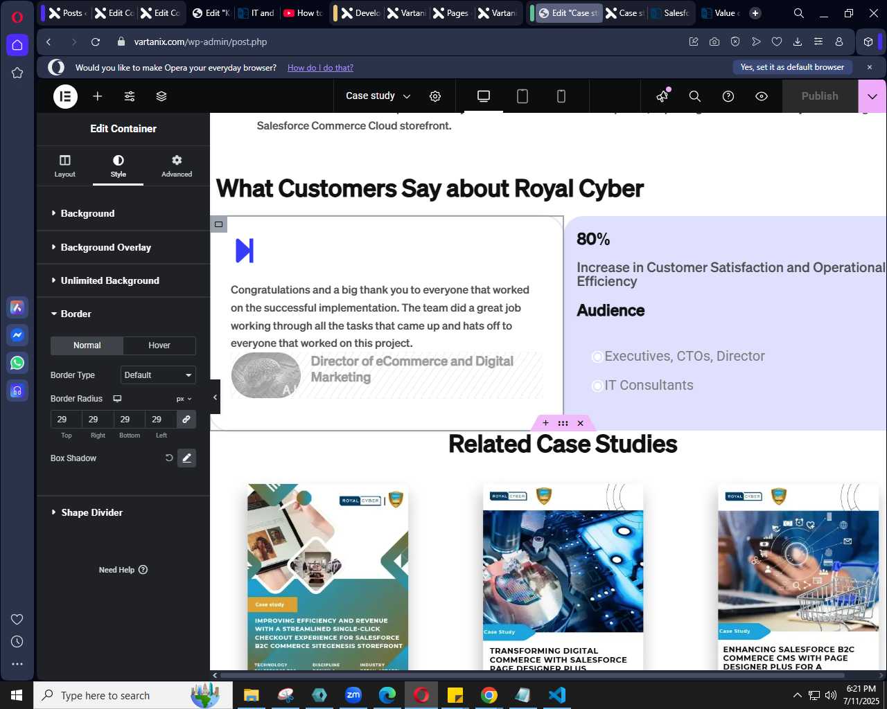
Task: Click Need Help link
Action: tap(123, 570)
